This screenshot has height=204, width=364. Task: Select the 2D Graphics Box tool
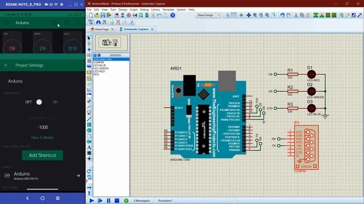[x=89, y=125]
